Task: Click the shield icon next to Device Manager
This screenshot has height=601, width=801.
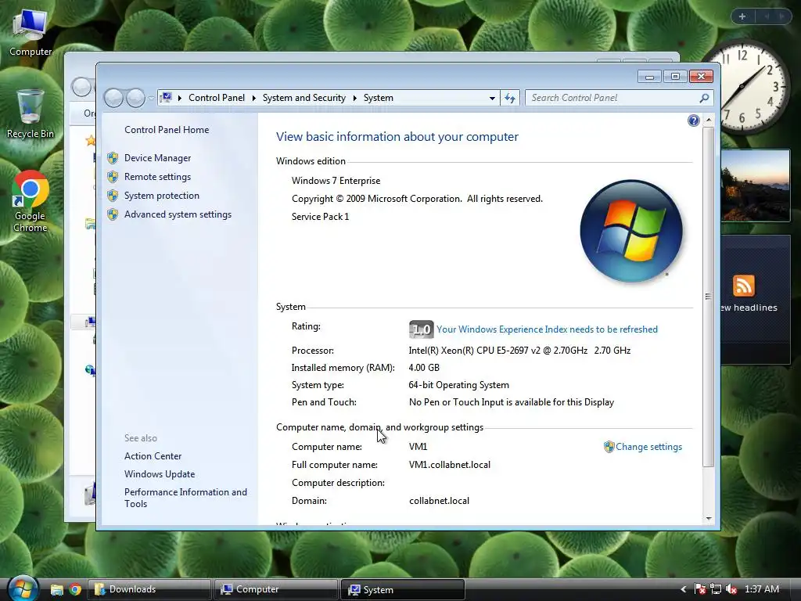Action: click(x=113, y=158)
